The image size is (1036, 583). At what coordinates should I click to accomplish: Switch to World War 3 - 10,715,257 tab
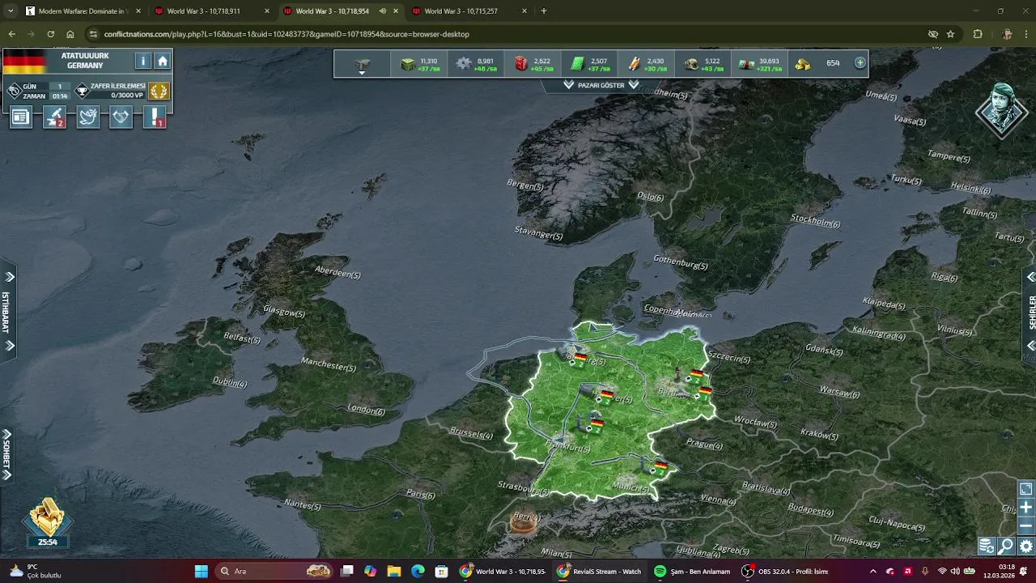(x=469, y=11)
